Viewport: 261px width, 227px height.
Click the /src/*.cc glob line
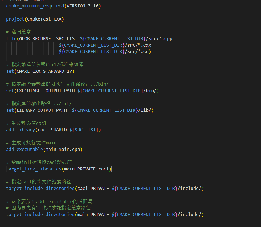[x=105, y=52]
